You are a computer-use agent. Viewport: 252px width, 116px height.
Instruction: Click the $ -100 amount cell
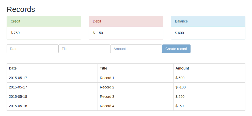(x=181, y=87)
